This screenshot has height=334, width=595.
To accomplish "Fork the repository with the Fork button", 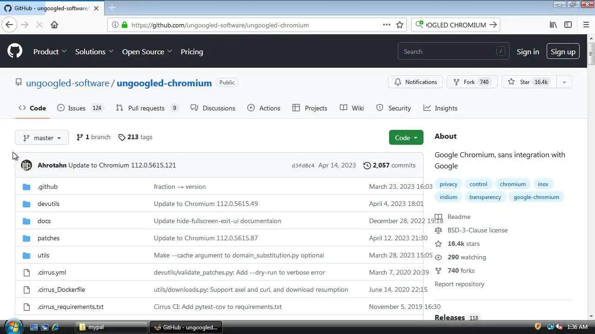I will 472,82.
